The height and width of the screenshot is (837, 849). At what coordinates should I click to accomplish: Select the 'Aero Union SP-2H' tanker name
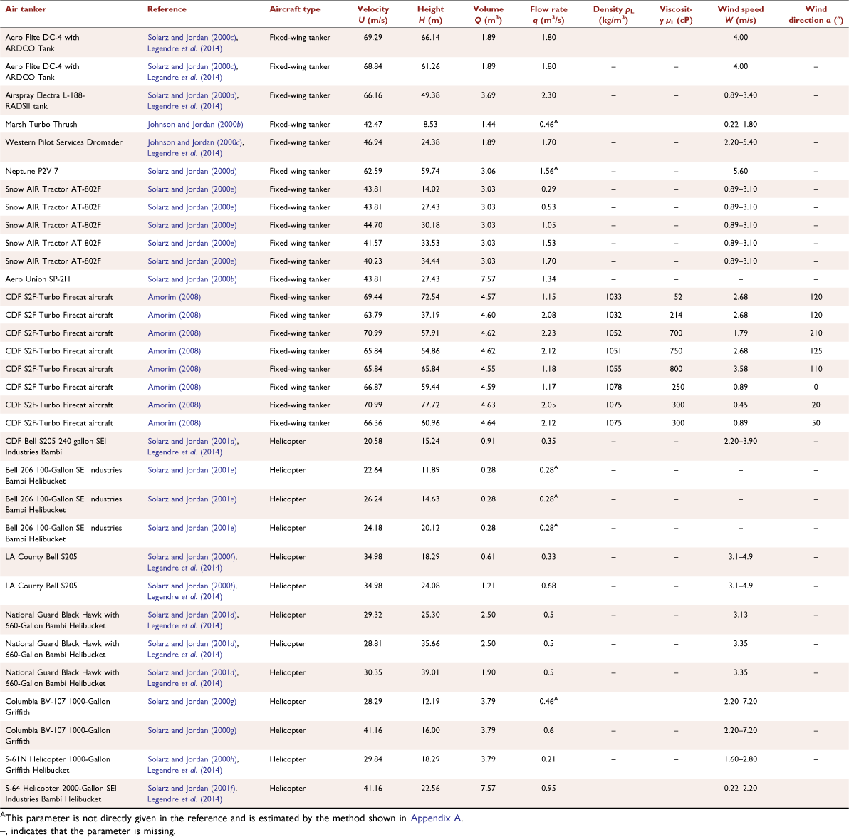tap(37, 279)
